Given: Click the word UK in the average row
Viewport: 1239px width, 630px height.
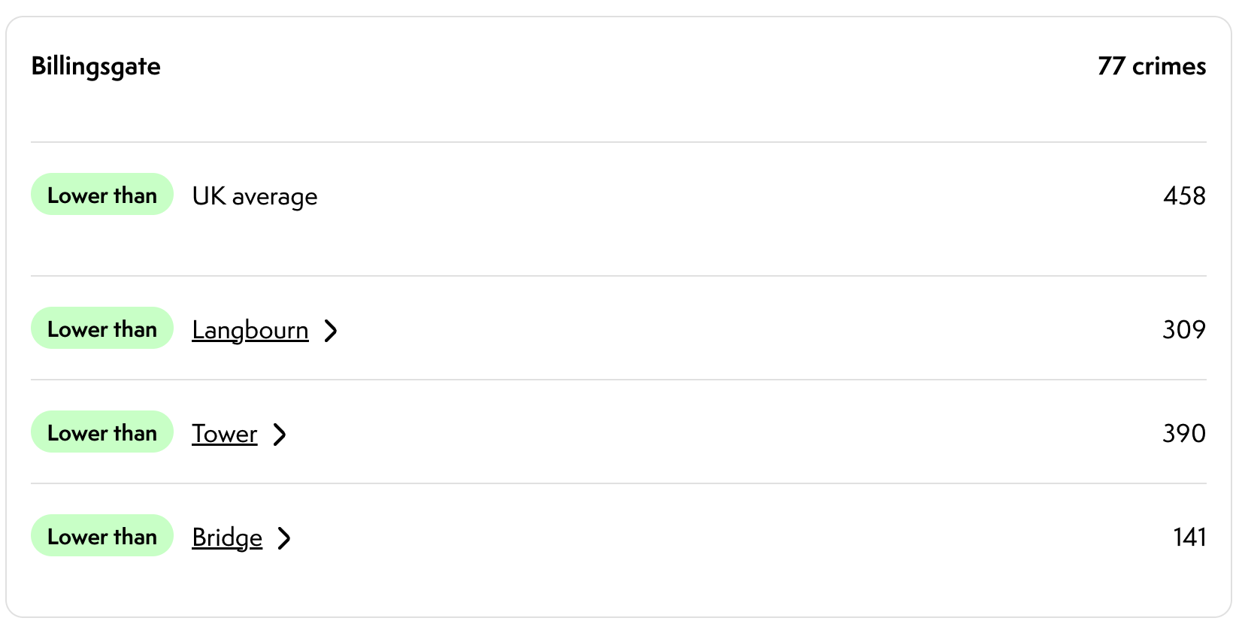Looking at the screenshot, I should point(209,196).
